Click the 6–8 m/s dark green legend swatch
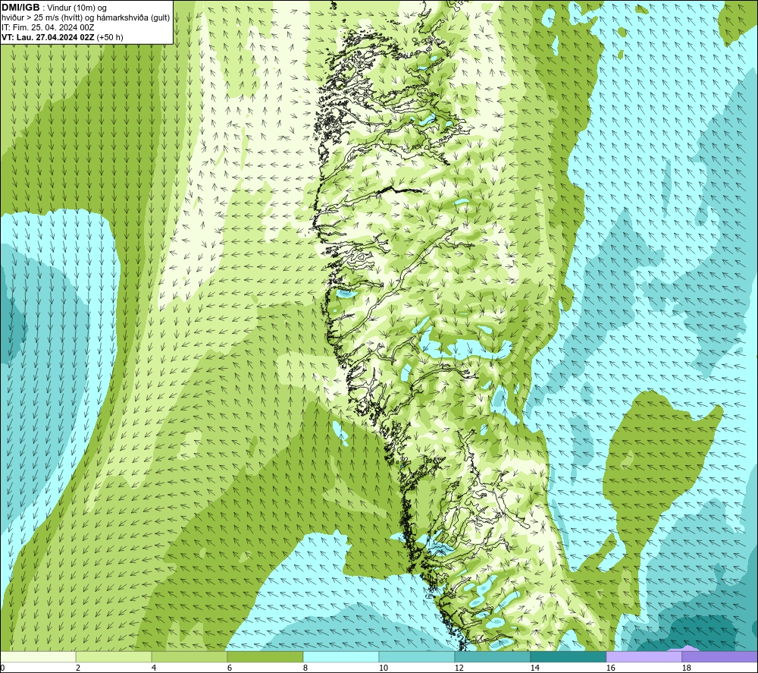The height and width of the screenshot is (673, 758). [x=265, y=656]
